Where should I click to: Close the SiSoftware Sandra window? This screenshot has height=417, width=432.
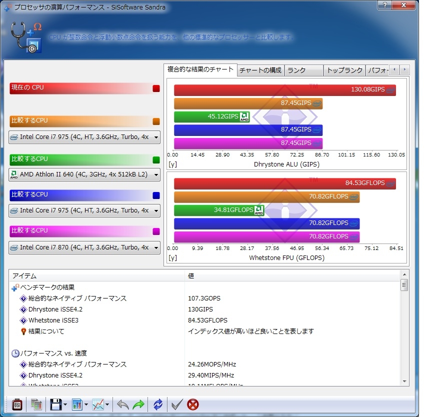click(403, 5)
